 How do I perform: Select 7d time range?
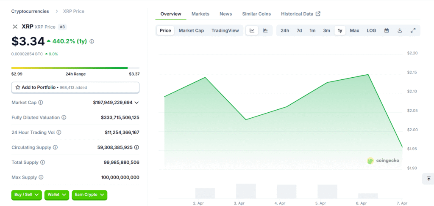(x=299, y=31)
